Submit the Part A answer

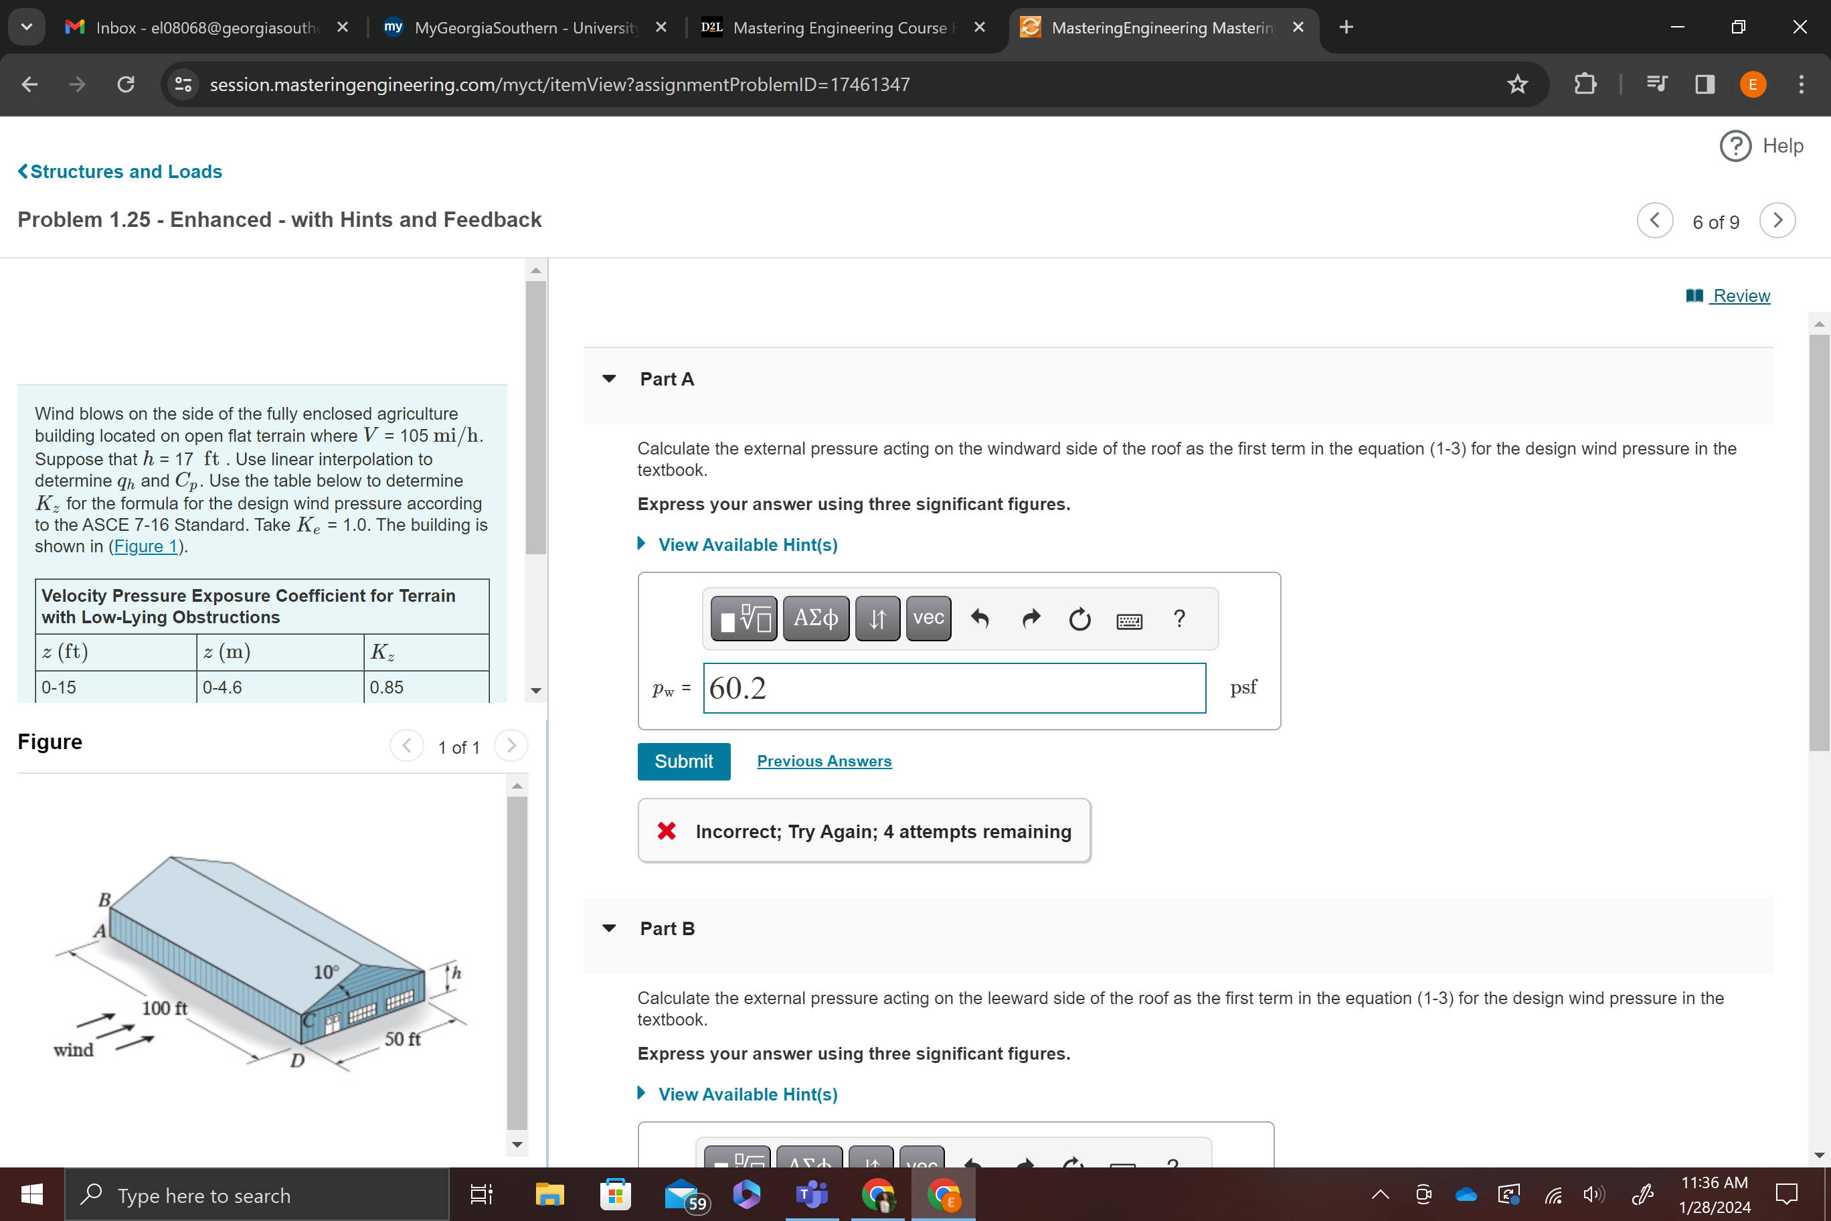(683, 762)
